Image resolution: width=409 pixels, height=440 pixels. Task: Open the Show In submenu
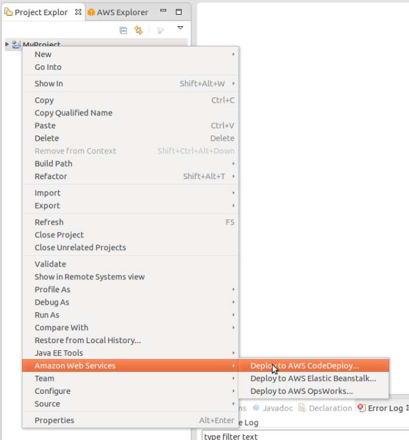coord(131,83)
